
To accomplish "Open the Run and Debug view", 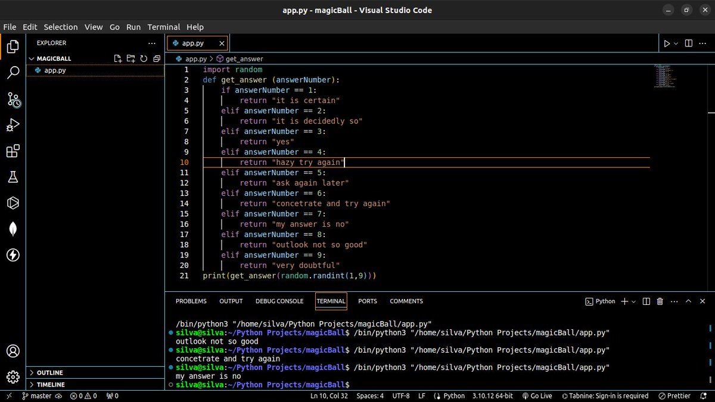I will 13,125.
